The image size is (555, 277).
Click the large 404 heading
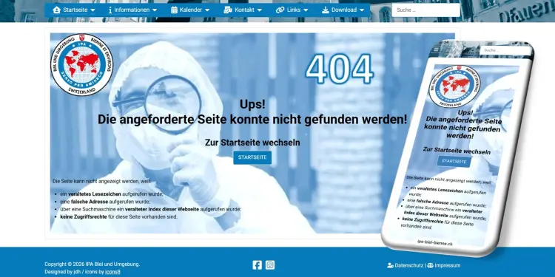coord(339,69)
